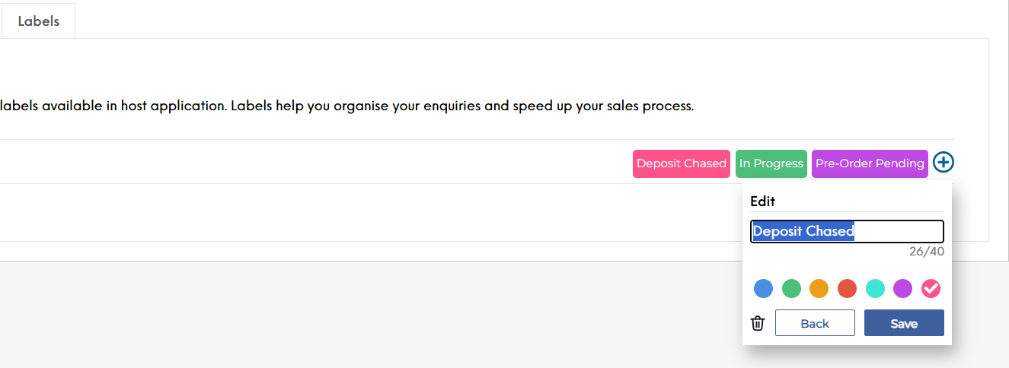Open the Deposit Chased label chip
This screenshot has height=368, width=1009.
pos(681,163)
